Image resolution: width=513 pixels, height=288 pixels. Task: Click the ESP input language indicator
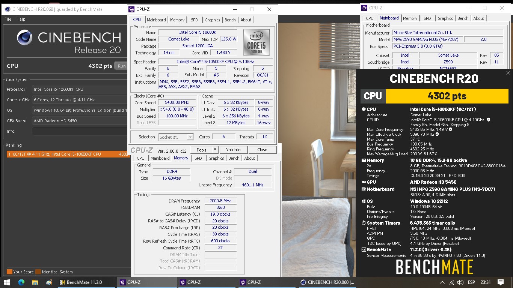click(x=471, y=282)
